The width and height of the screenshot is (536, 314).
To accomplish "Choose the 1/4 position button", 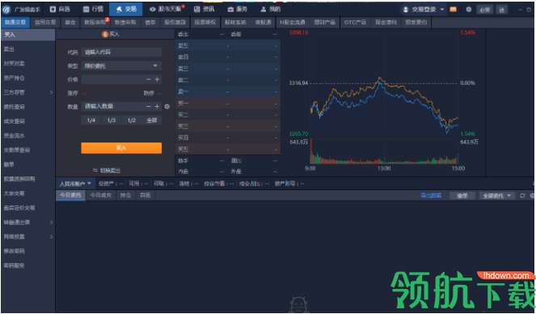I will pos(91,121).
